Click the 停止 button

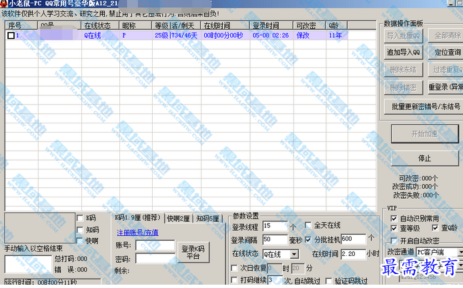[x=424, y=159]
